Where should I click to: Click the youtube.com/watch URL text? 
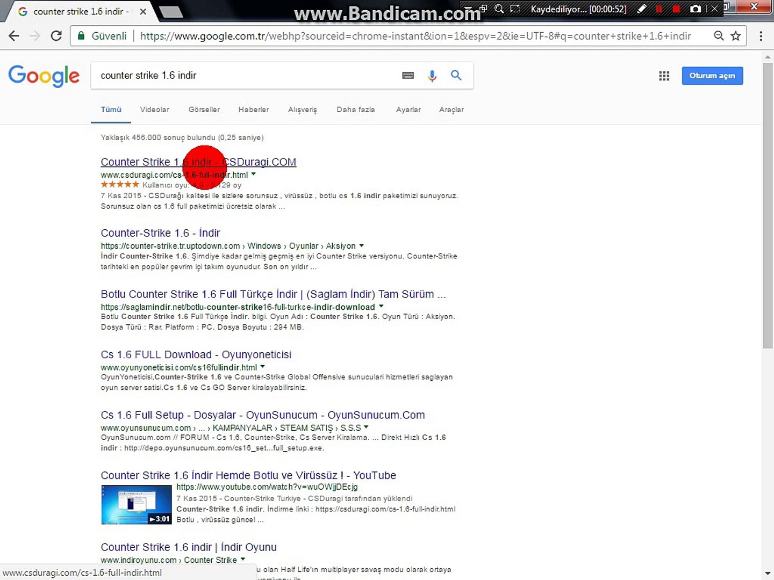[267, 487]
